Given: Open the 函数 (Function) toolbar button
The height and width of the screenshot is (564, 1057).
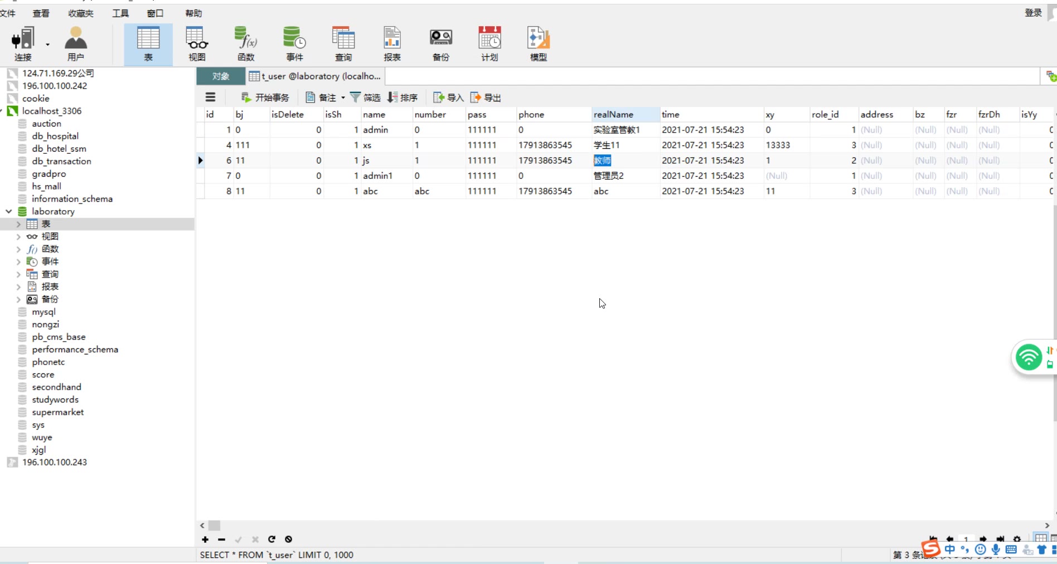Looking at the screenshot, I should [x=246, y=44].
